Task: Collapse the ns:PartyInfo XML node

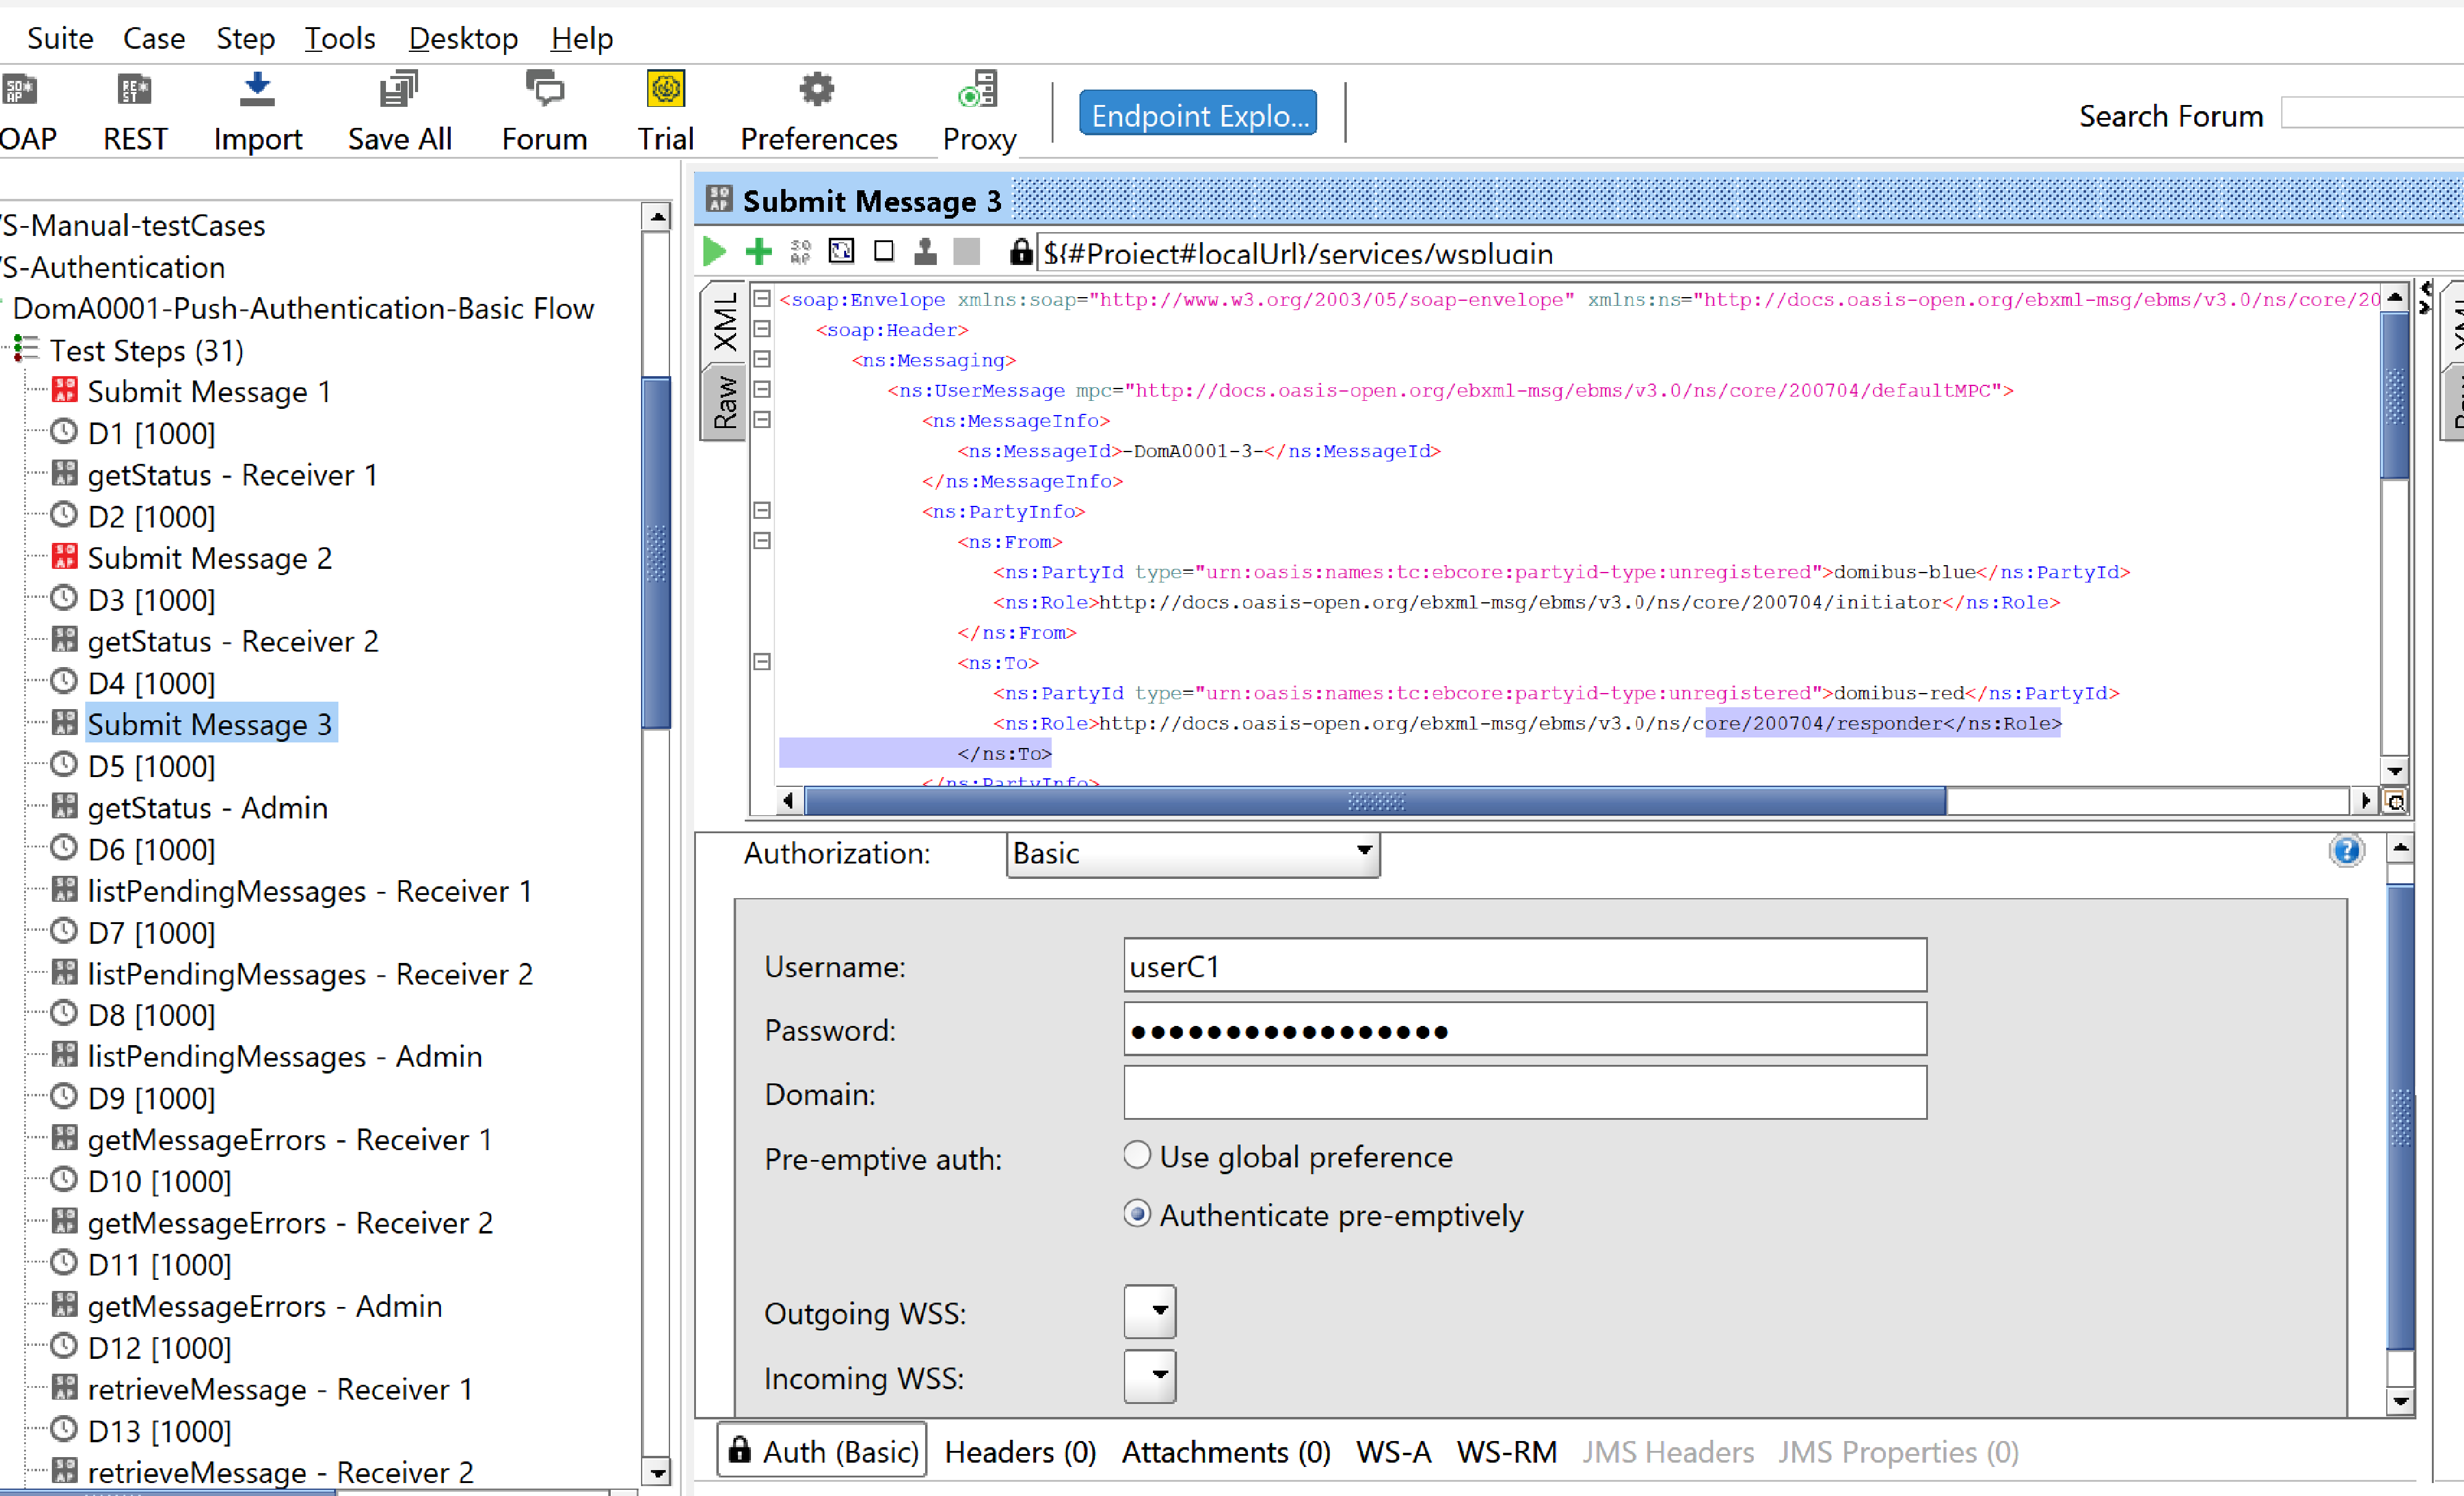Action: pyautogui.click(x=762, y=510)
